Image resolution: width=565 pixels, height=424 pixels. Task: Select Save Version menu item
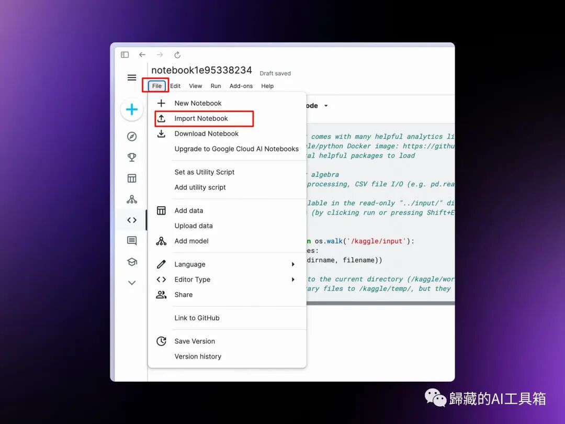pos(227,341)
